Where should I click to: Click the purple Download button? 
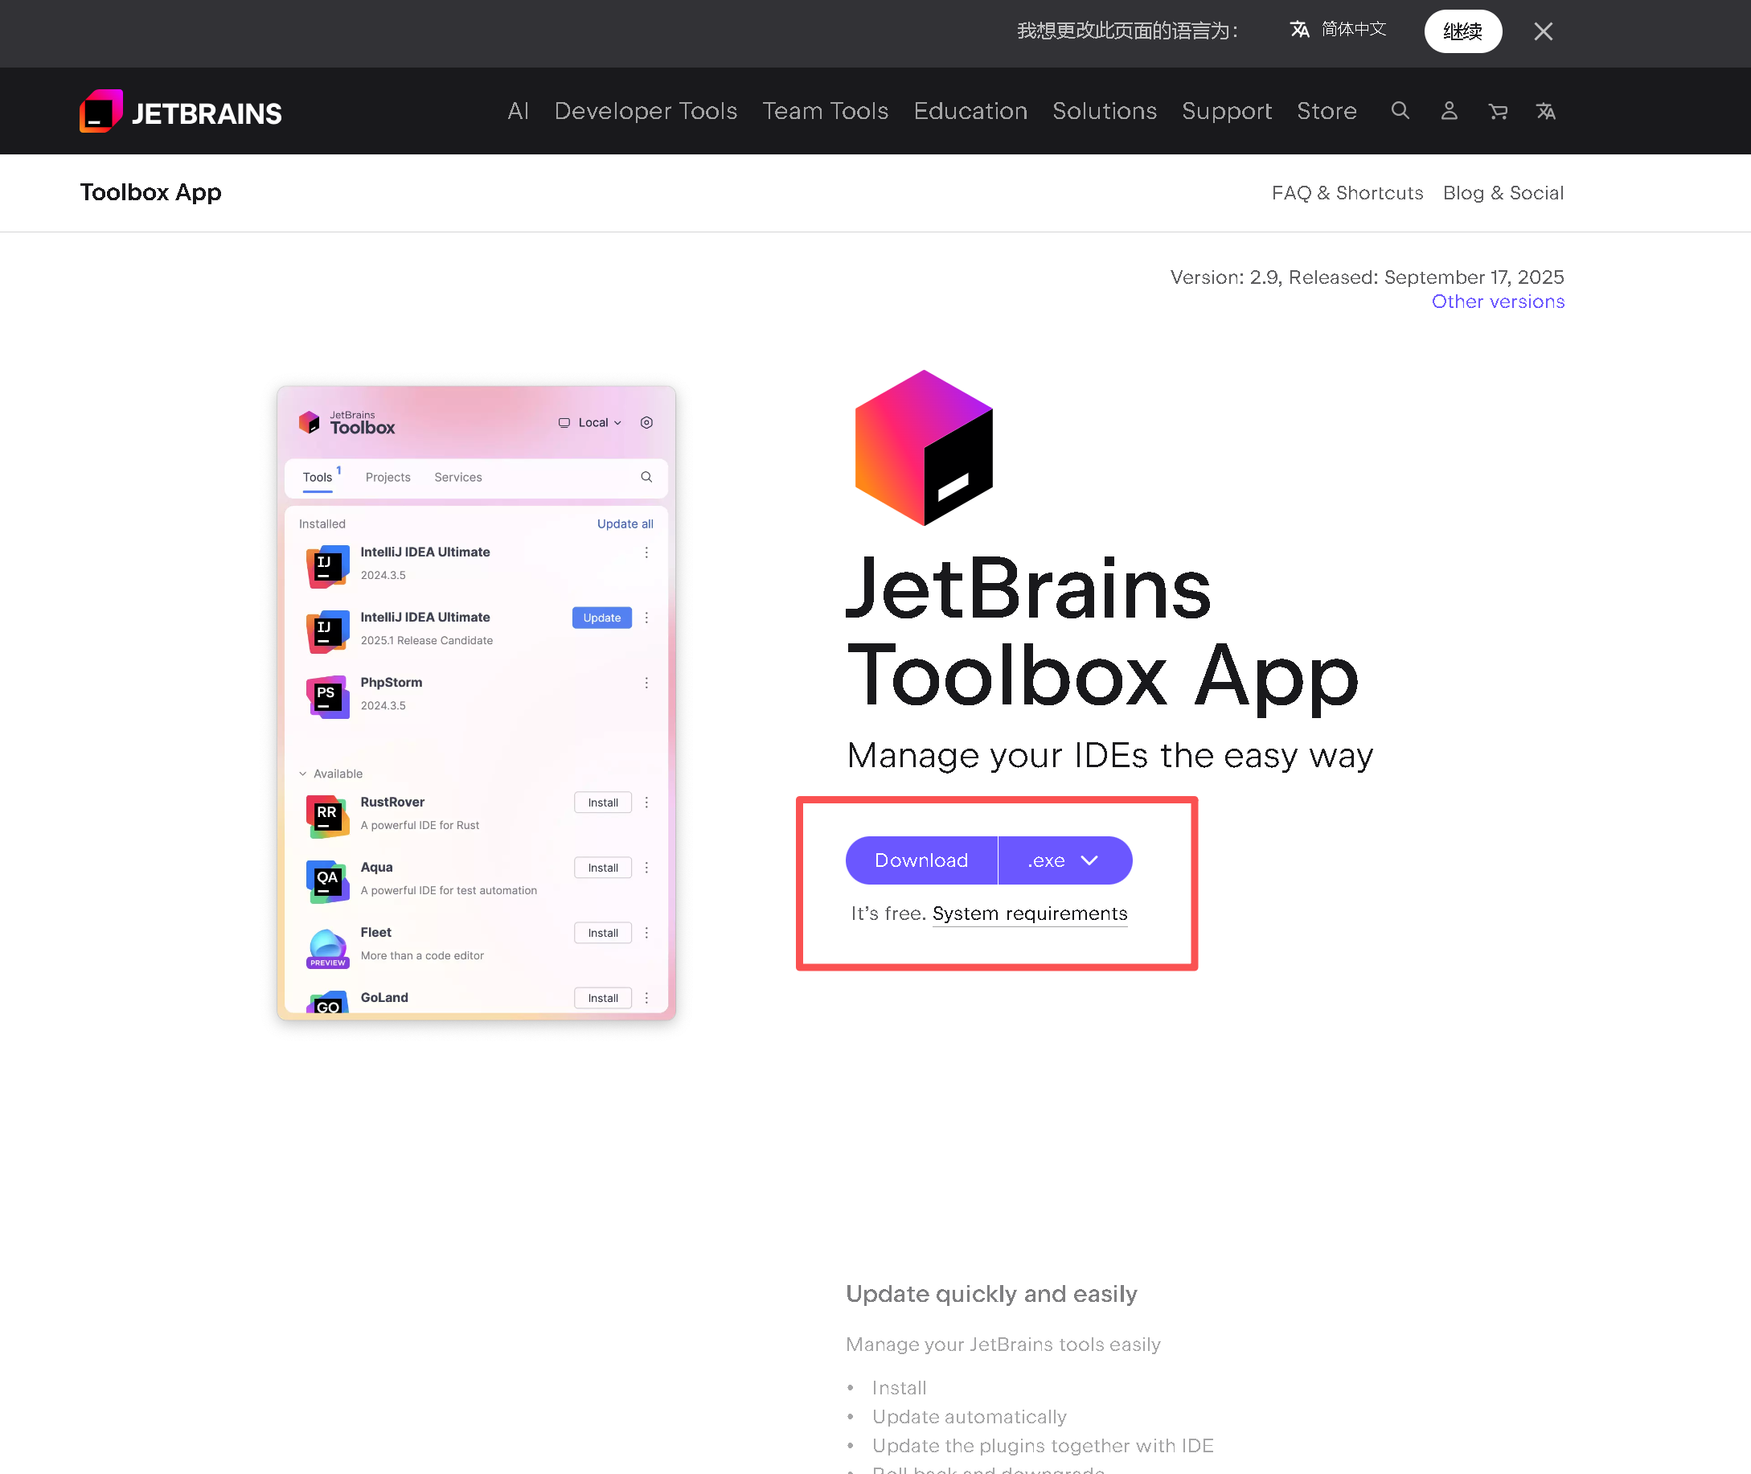(921, 860)
